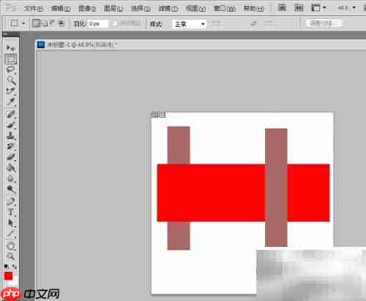Screen dimensions: 366x301
Task: Select the Lasso tool
Action: click(11, 69)
